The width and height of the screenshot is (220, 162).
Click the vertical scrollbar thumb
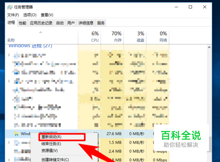tap(210, 144)
